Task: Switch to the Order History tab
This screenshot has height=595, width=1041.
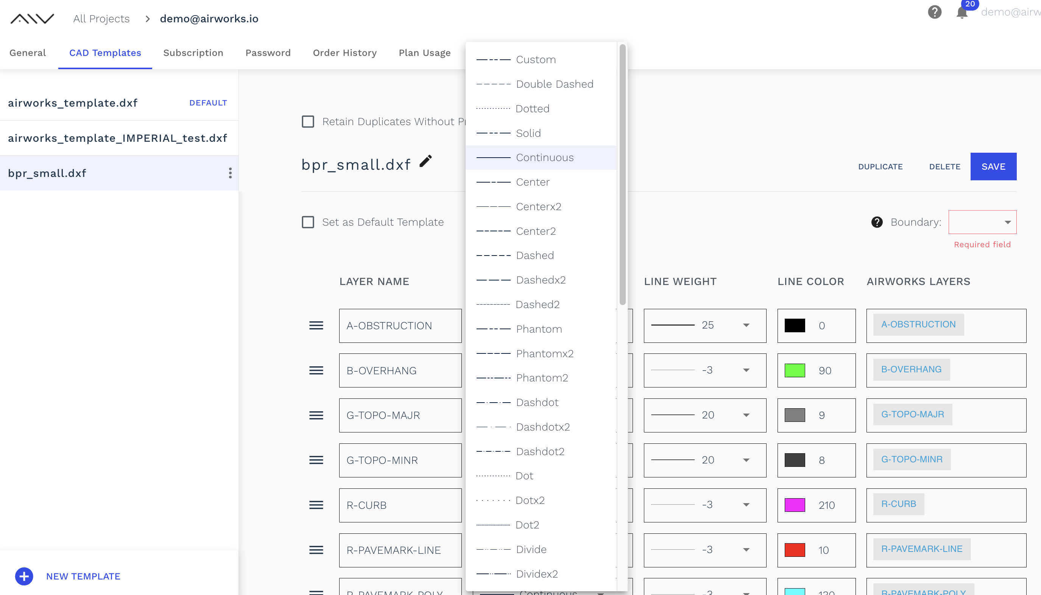Action: [344, 53]
